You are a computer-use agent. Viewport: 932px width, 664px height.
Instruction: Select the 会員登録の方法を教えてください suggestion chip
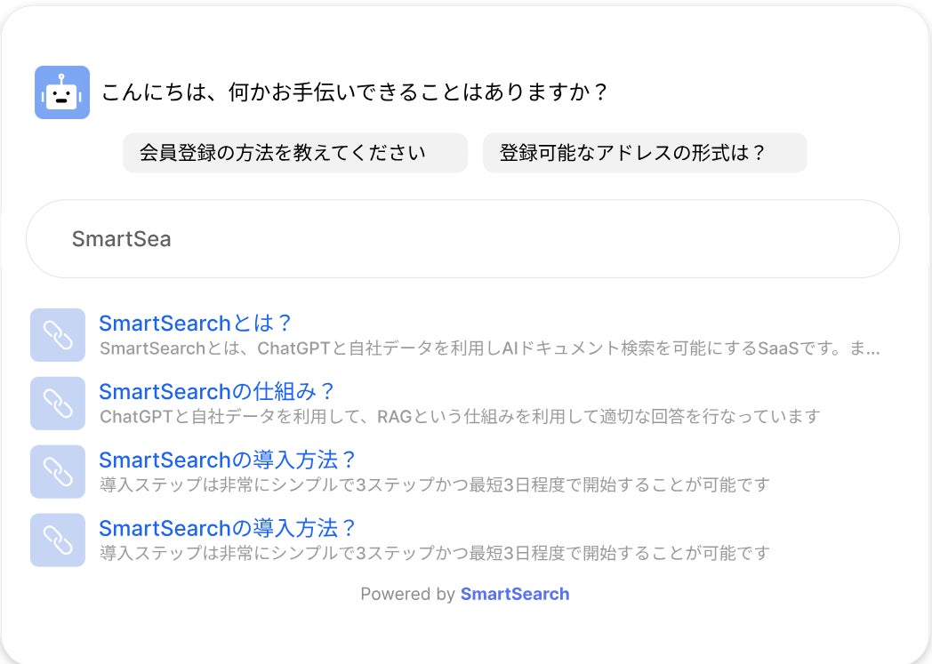(294, 152)
